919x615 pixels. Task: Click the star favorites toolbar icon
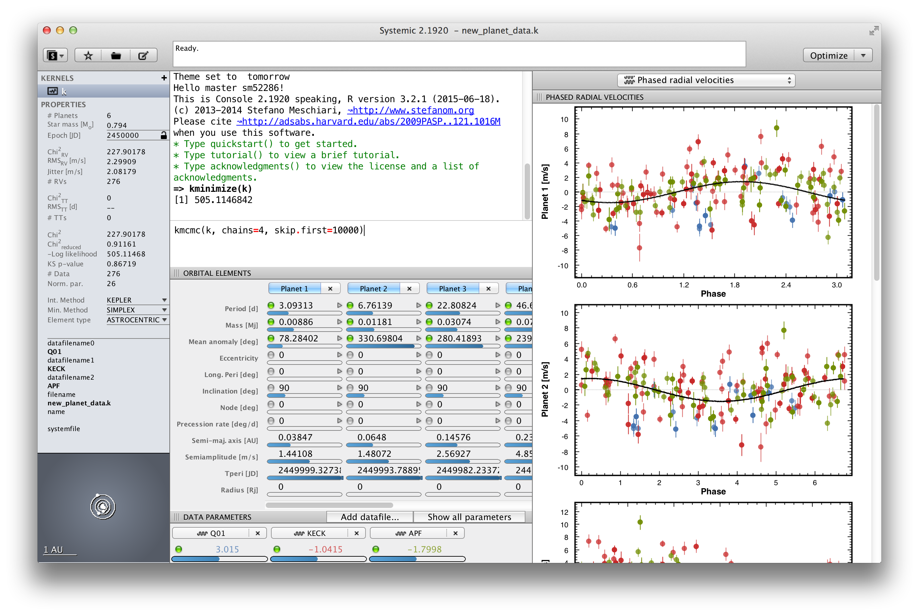tap(88, 55)
